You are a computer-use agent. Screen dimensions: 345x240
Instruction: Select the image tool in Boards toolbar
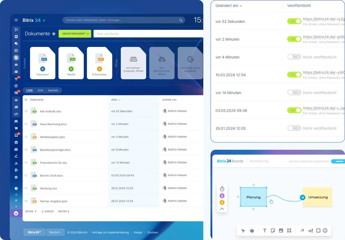pyautogui.click(x=281, y=231)
